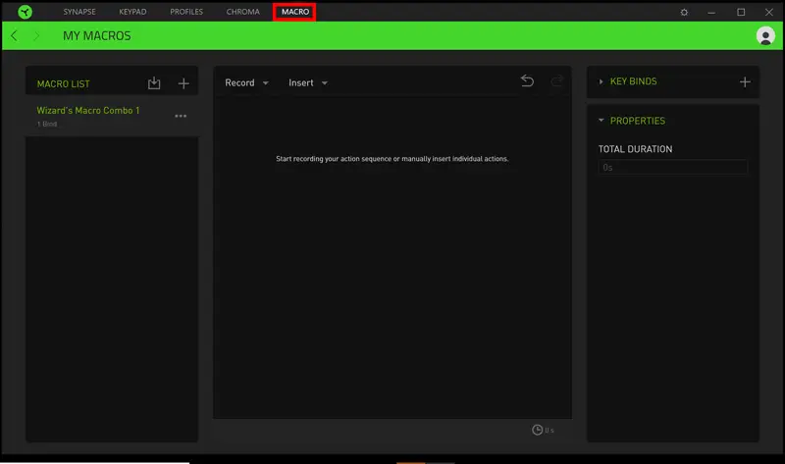785x464 pixels.
Task: Open settings via the gear icon
Action: pos(684,12)
